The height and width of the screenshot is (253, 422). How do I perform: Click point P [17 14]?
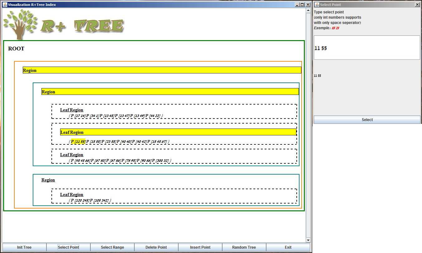point(78,116)
